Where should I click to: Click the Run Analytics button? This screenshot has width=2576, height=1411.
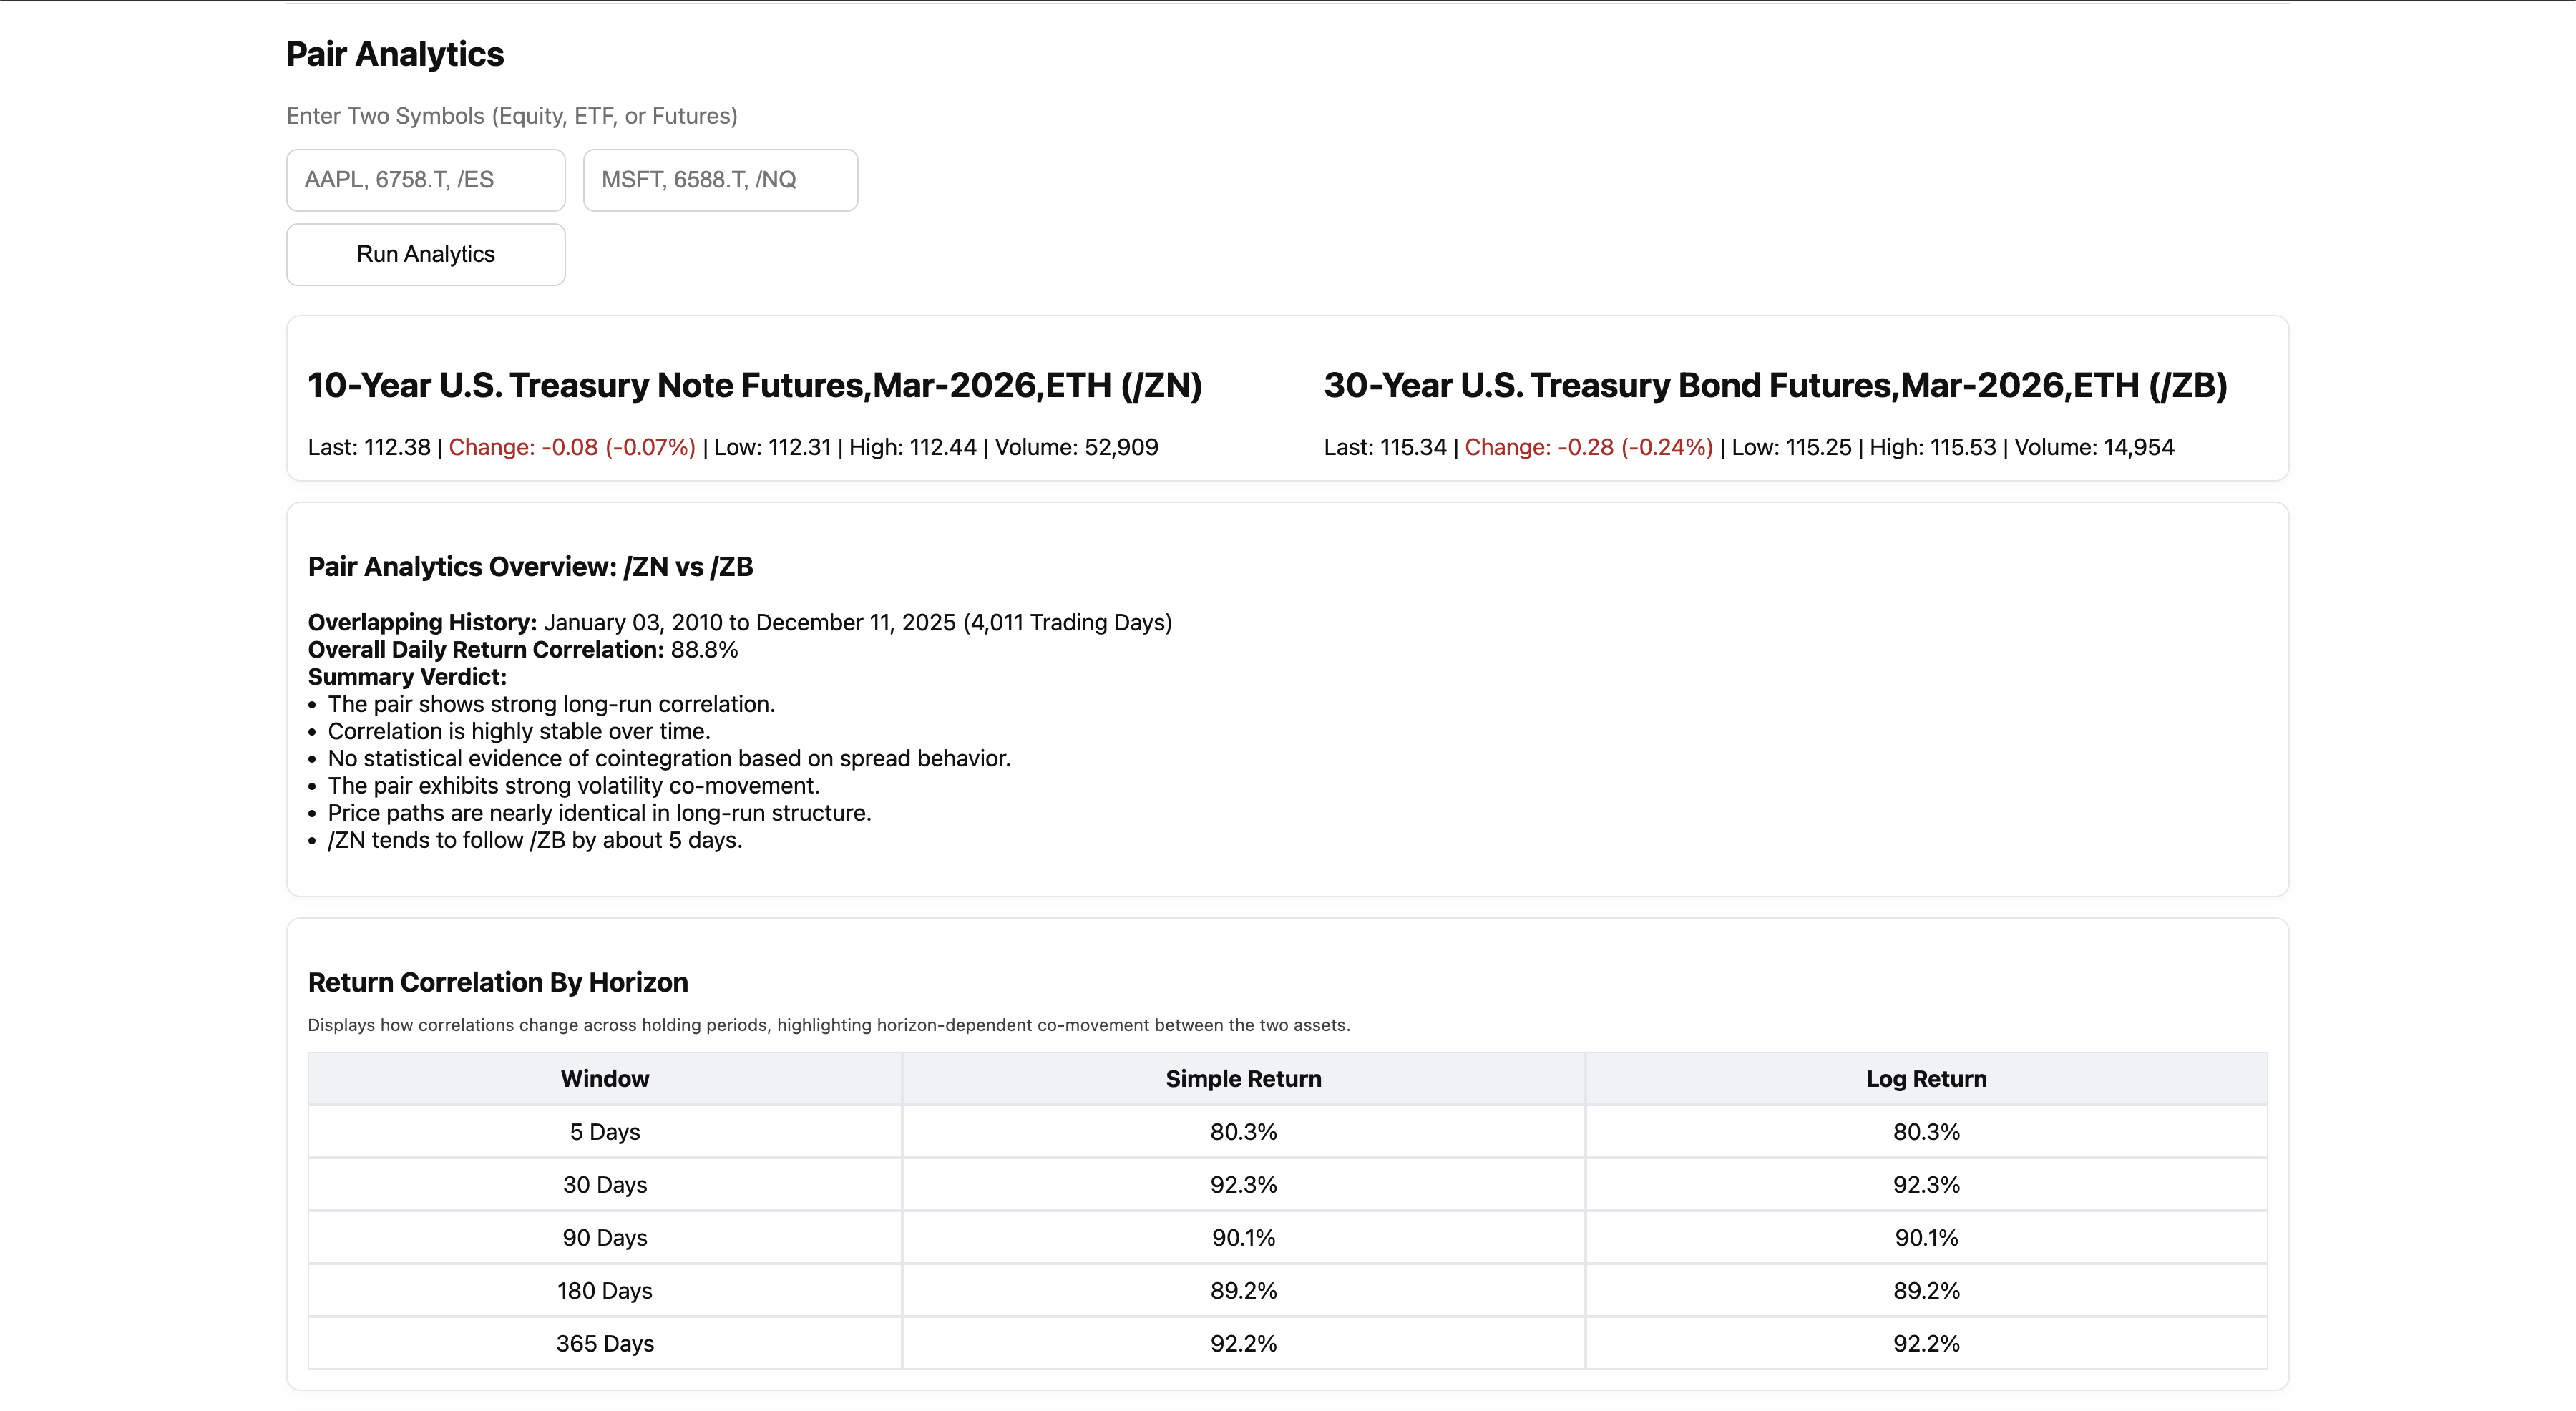[x=424, y=254]
